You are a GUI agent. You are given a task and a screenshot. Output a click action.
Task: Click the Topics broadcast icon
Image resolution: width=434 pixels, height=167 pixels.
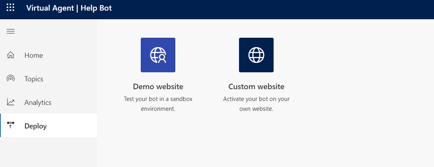(11, 79)
